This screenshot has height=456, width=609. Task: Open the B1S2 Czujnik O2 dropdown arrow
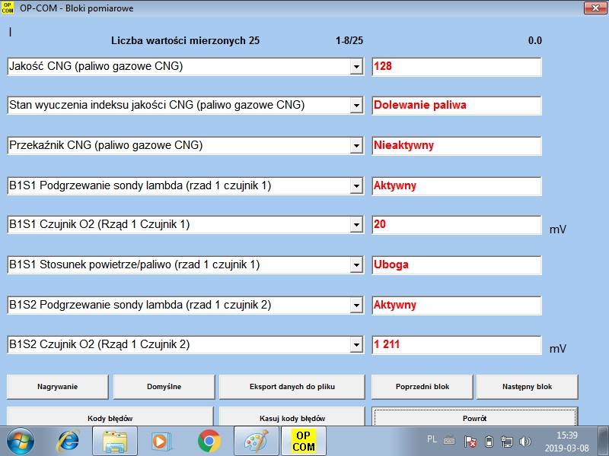point(356,345)
